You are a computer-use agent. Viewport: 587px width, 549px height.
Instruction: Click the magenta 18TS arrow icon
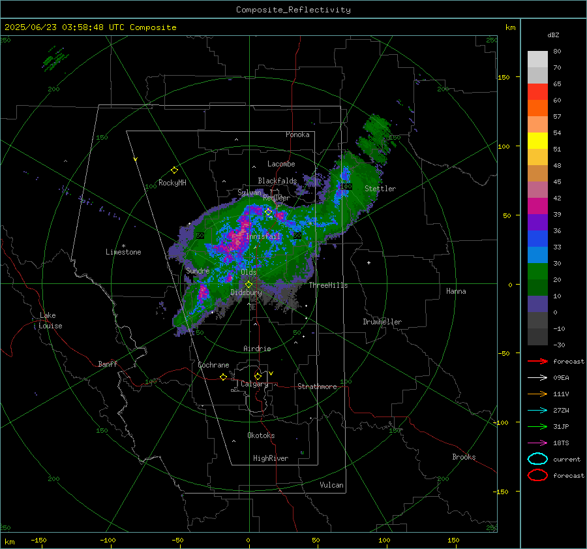click(x=537, y=443)
